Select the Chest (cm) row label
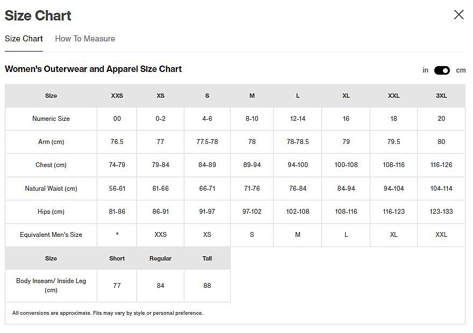Image resolution: width=473 pixels, height=333 pixels. [x=51, y=165]
